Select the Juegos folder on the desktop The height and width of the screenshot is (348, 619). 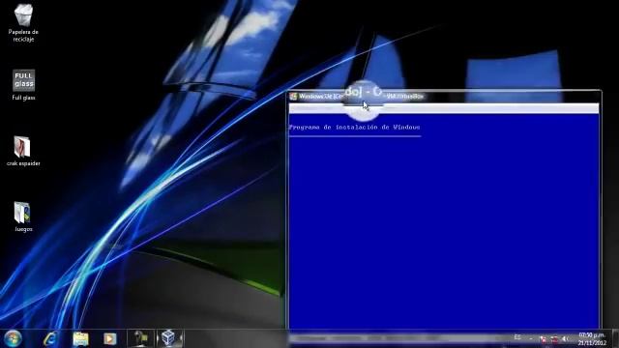(23, 217)
